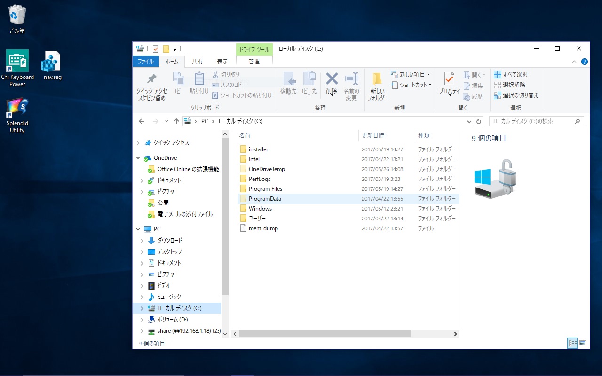Select the ユーザー folder row
The image size is (602, 376).
(348, 219)
